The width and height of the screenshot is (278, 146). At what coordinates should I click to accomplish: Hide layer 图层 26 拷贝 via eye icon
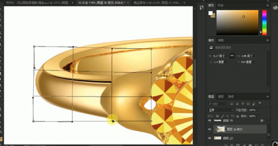click(210, 129)
